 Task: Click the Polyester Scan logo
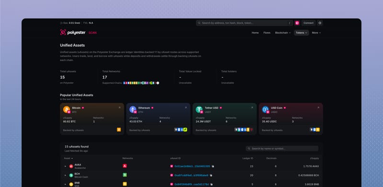pyautogui.click(x=78, y=32)
